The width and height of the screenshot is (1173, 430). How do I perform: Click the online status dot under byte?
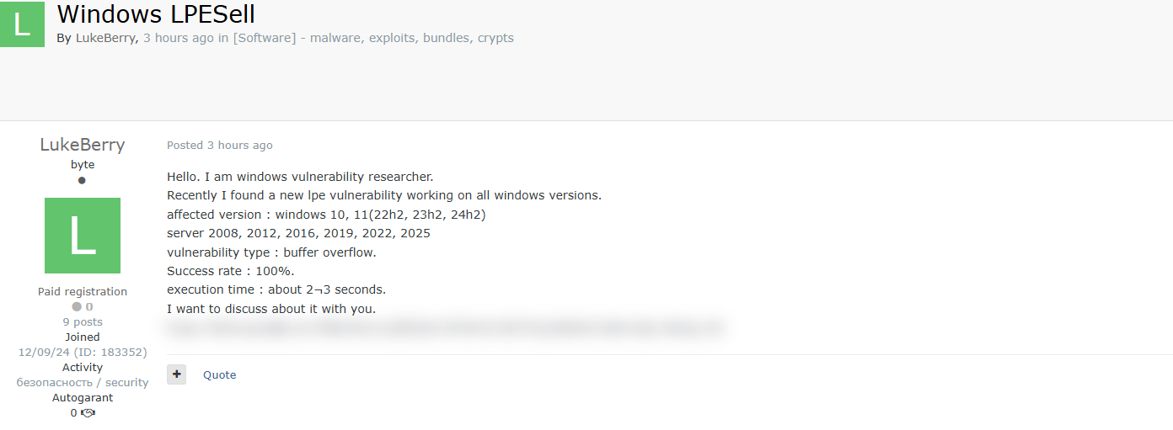click(82, 180)
